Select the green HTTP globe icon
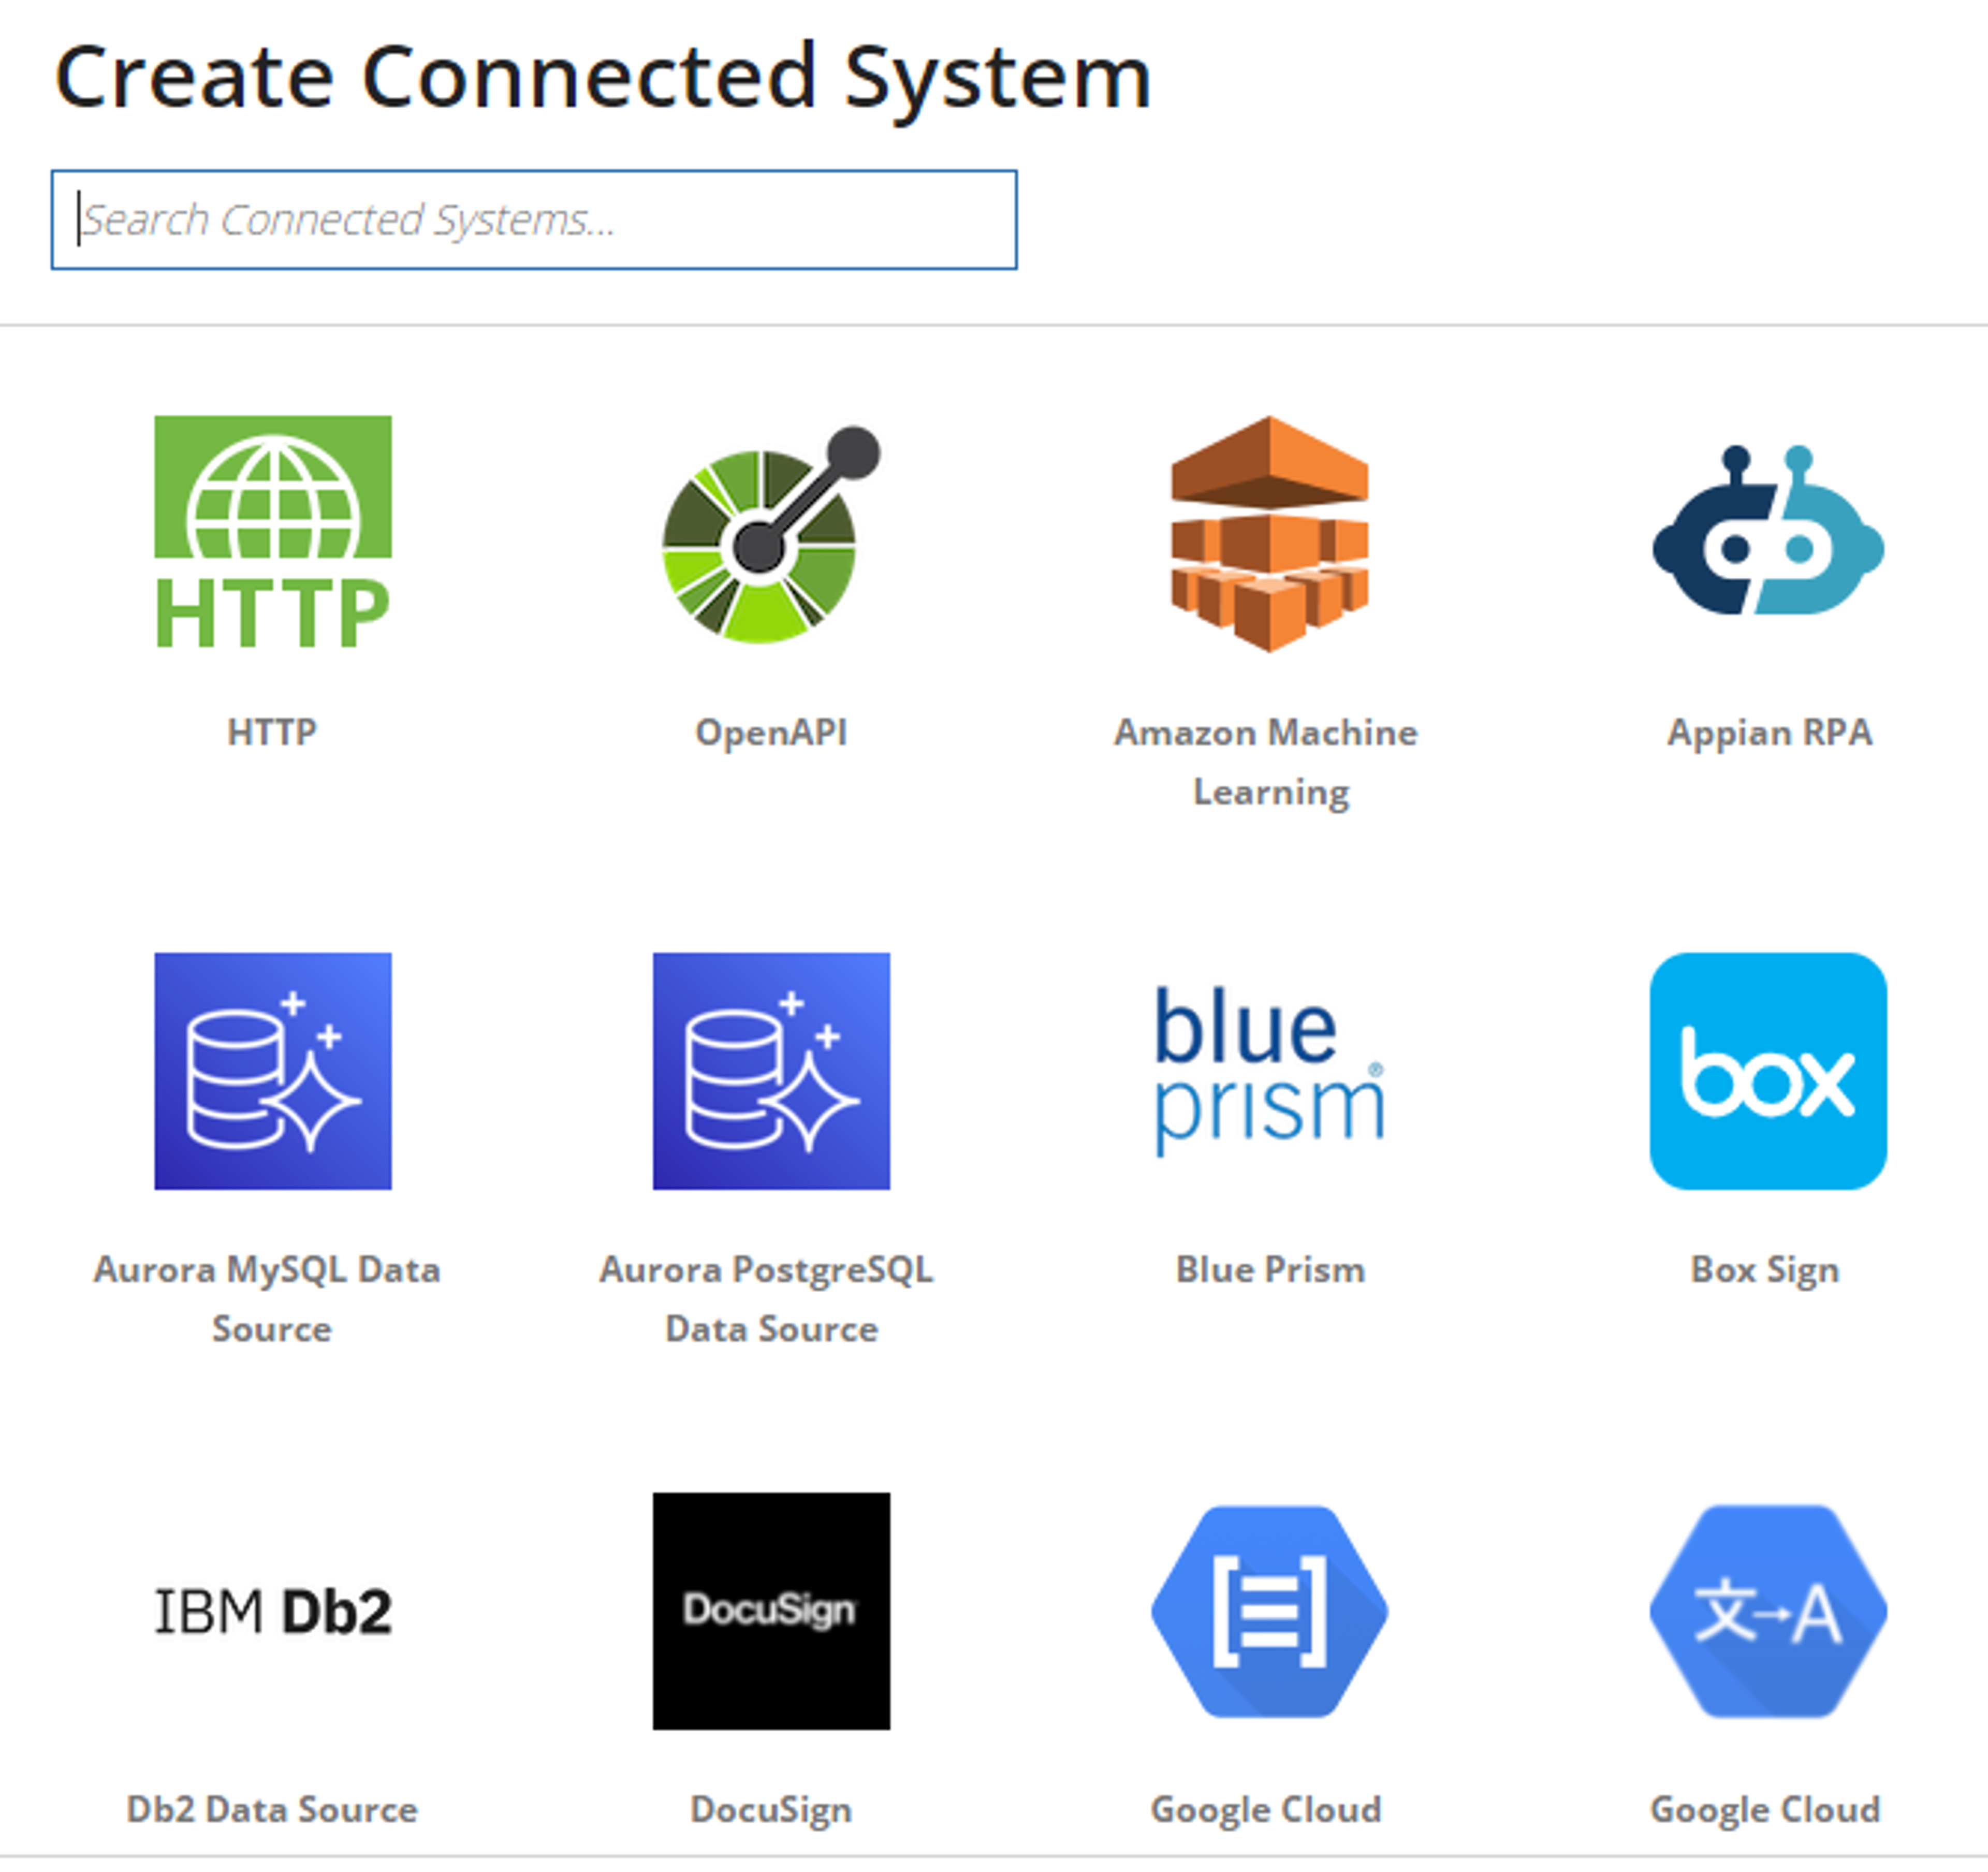1988x1872 pixels. pos(273,533)
